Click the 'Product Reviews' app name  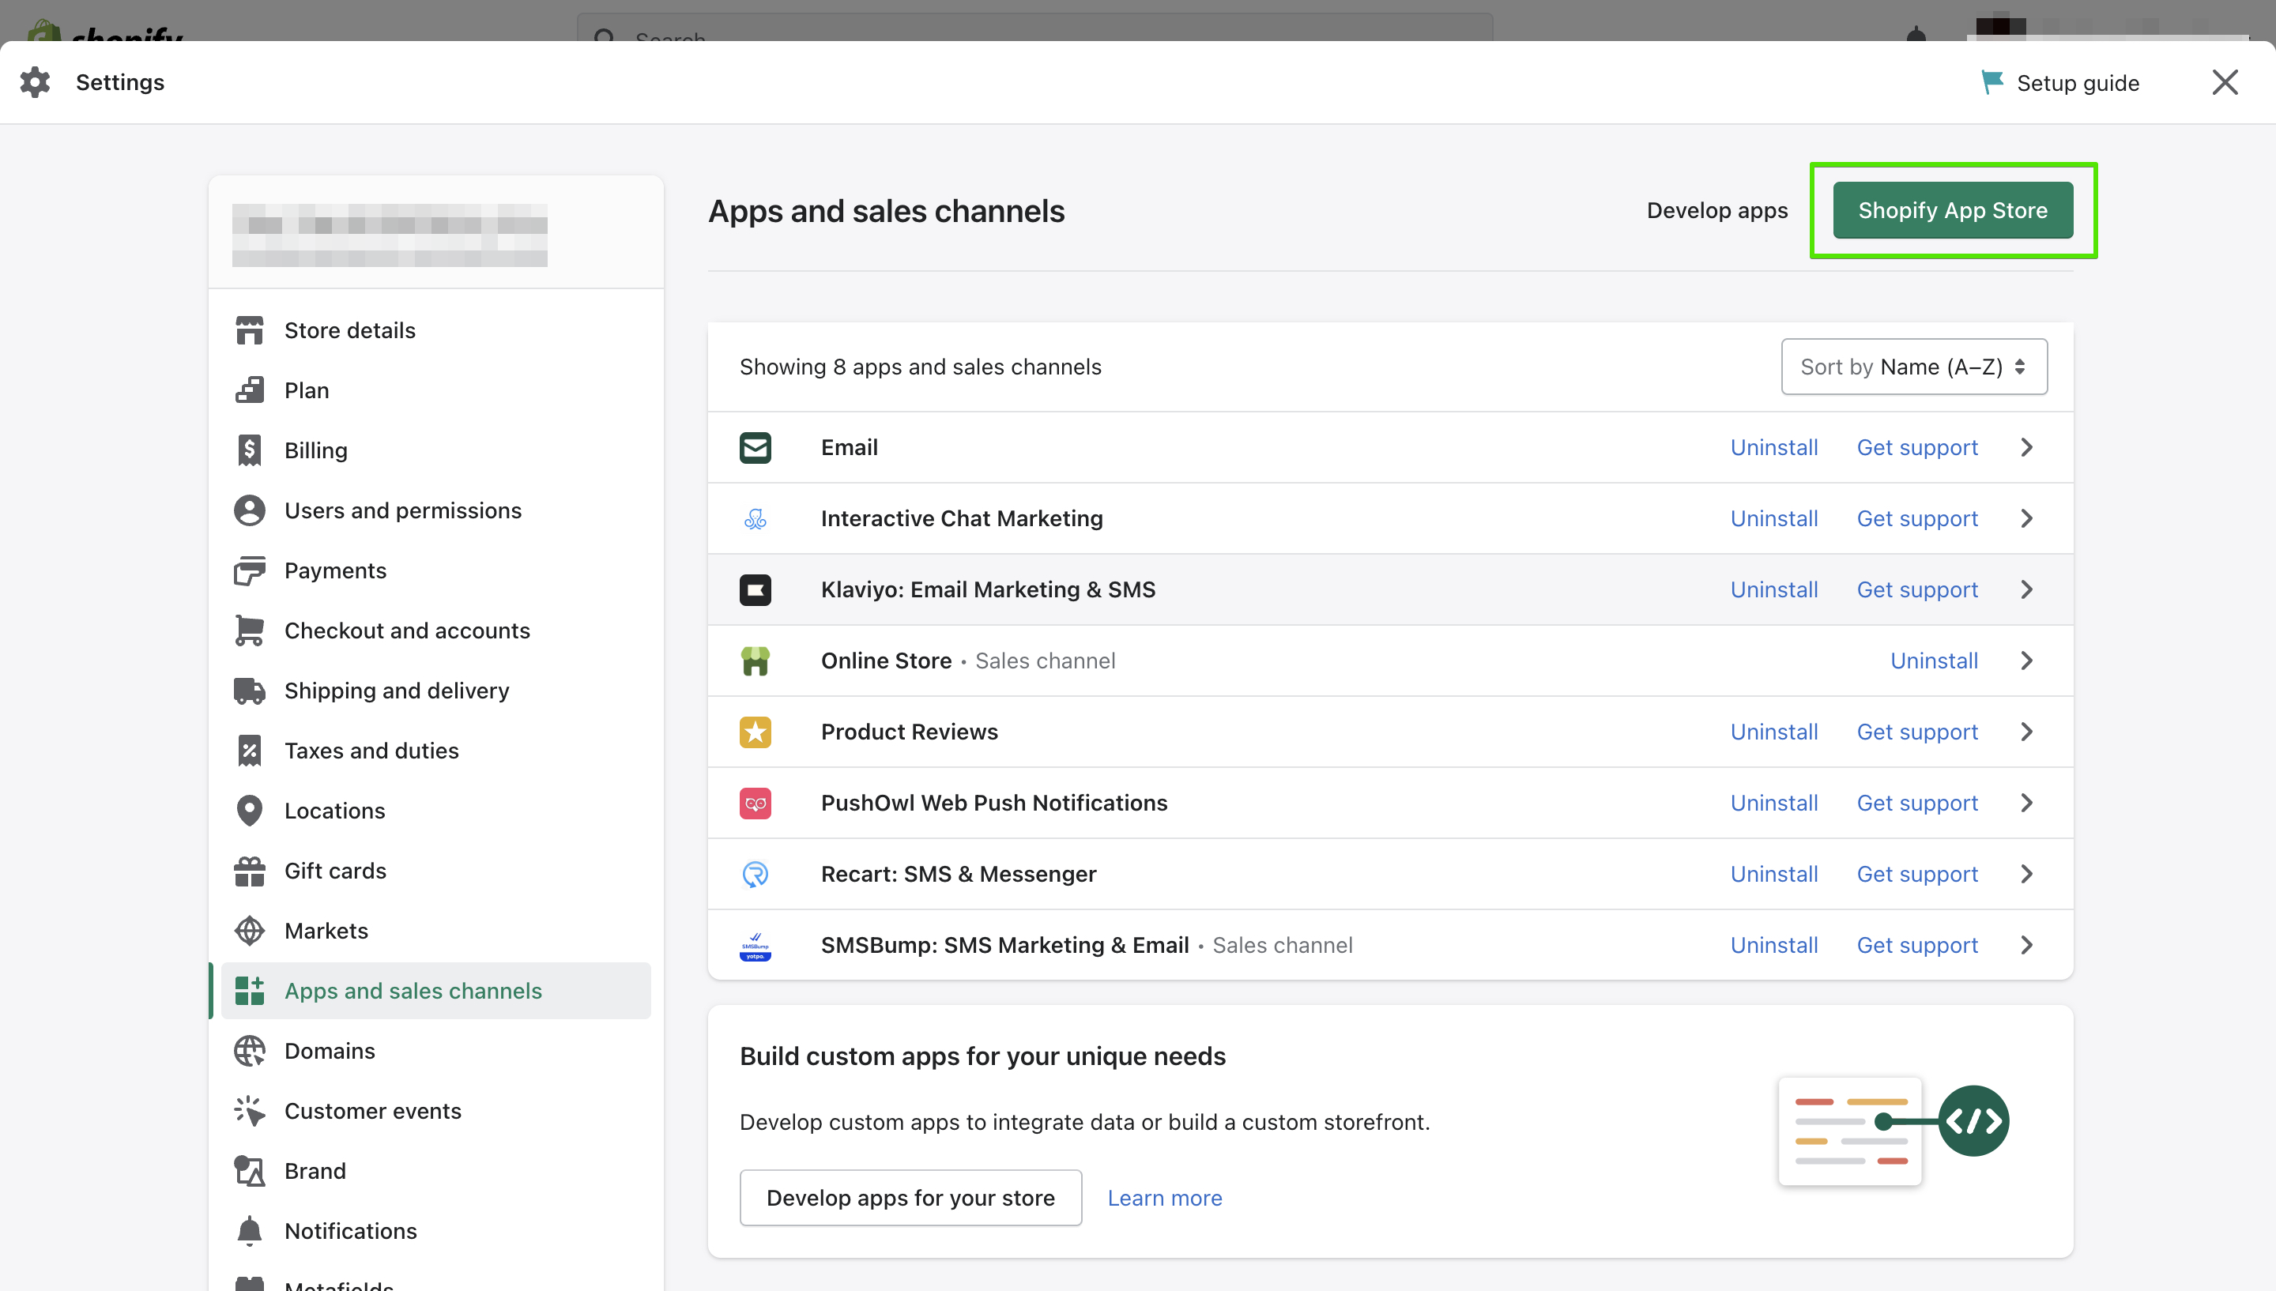tap(909, 732)
